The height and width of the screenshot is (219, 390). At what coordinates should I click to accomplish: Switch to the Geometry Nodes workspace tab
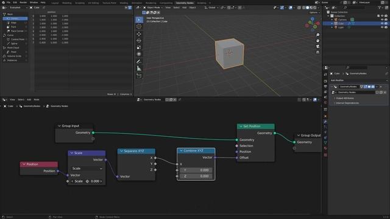[185, 3]
